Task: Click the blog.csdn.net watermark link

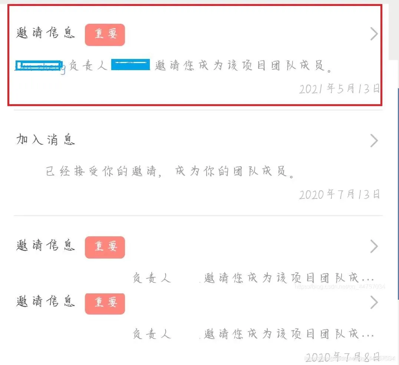Action: (x=340, y=287)
